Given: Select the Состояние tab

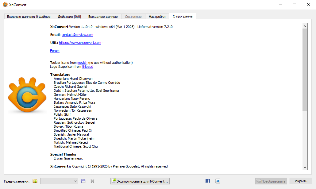Looking at the screenshot, I should click(133, 17).
